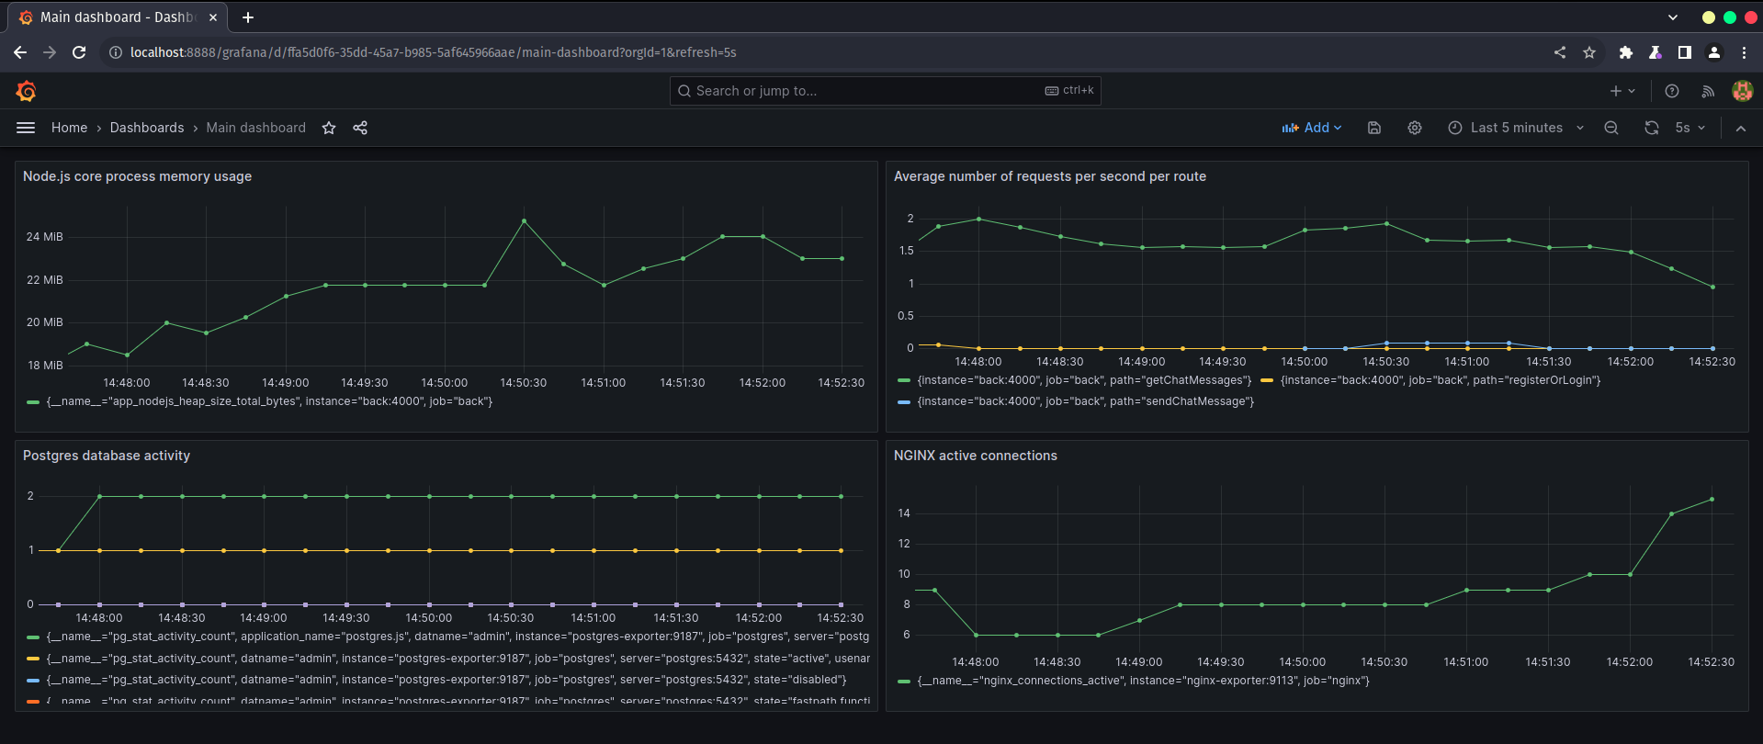Reload the browser page
The width and height of the screenshot is (1763, 744).
point(79,52)
